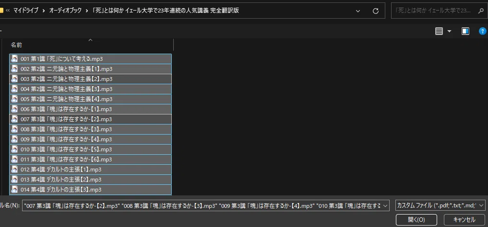Click the キャンセル button
Image resolution: width=488 pixels, height=227 pixels.
(464, 220)
